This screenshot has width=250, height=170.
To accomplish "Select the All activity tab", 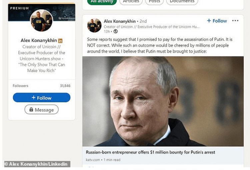I will [x=102, y=2].
